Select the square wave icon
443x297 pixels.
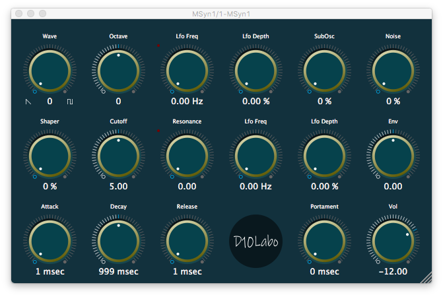pyautogui.click(x=70, y=102)
